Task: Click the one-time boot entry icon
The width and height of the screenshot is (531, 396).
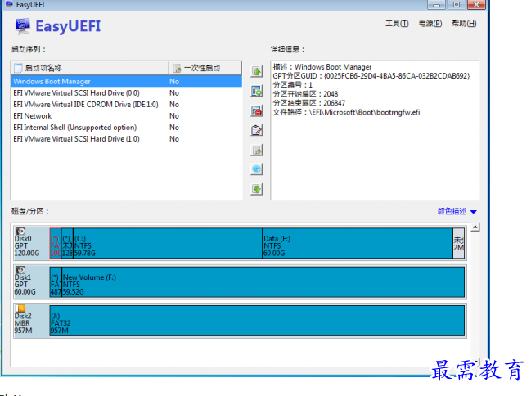Action: [257, 151]
